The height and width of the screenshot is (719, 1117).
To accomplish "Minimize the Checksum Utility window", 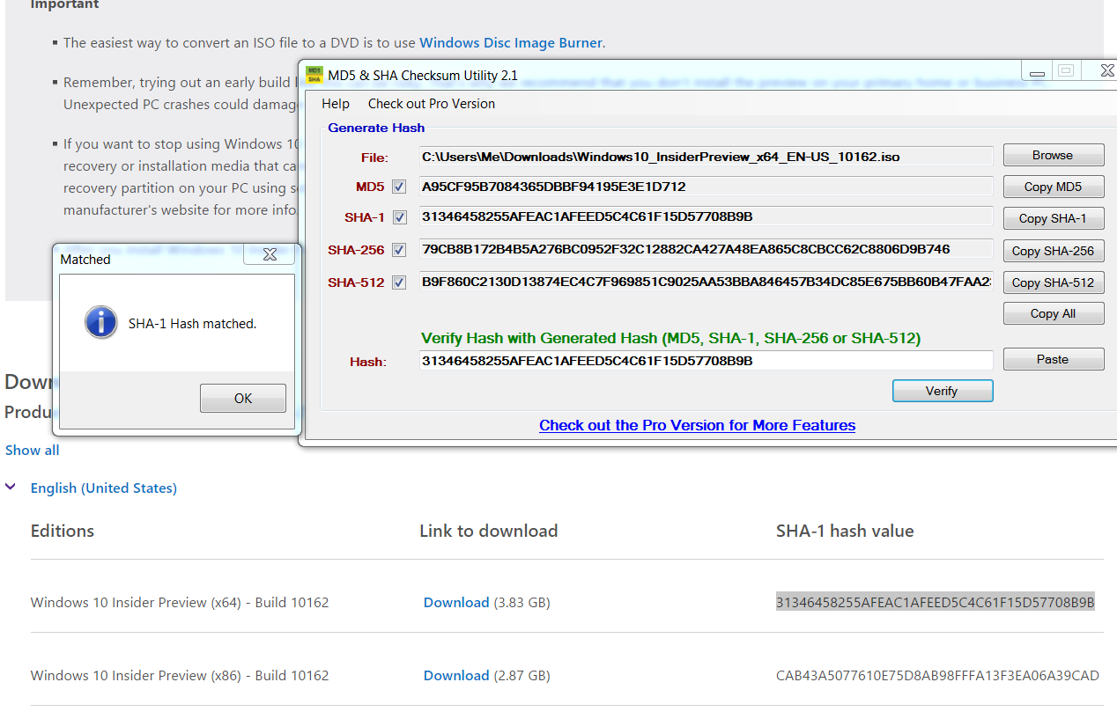I will tap(1035, 70).
